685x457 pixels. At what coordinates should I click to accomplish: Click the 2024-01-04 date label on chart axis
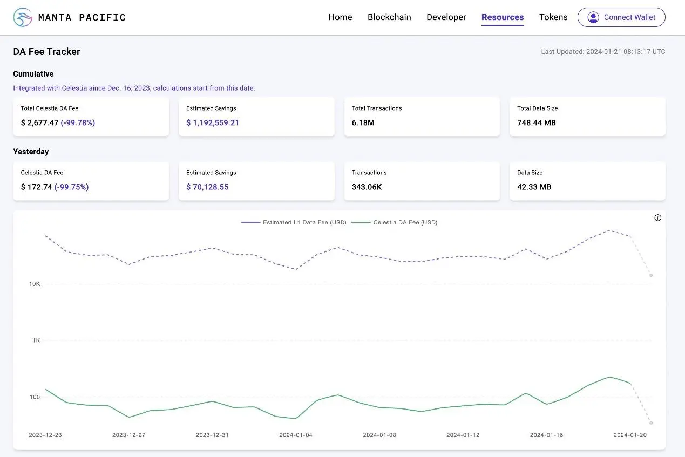click(x=296, y=435)
